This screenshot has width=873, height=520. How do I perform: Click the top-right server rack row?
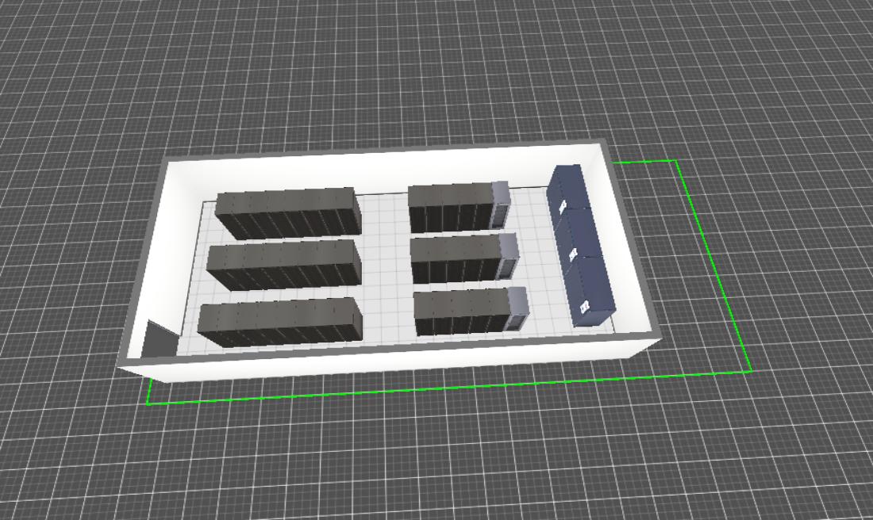451,206
